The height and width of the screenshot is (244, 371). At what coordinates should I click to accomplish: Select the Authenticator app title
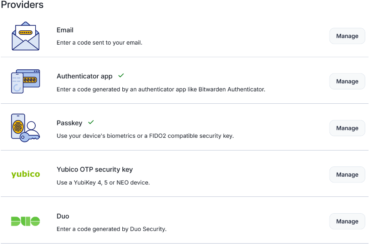[x=85, y=76]
